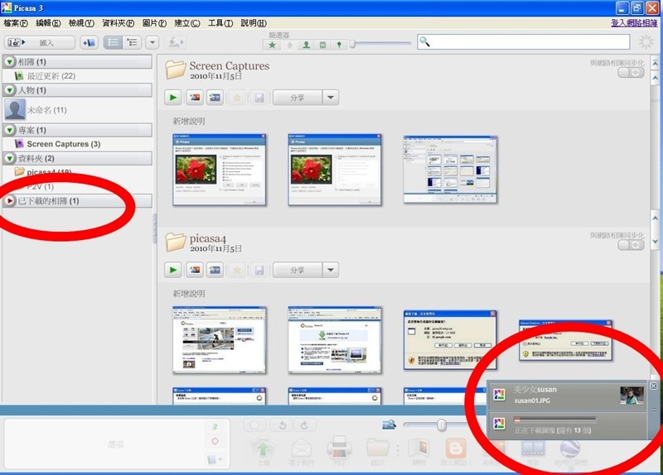The image size is (663, 475).
Task: Click the 登入網路相簿 link
Action: coord(636,22)
